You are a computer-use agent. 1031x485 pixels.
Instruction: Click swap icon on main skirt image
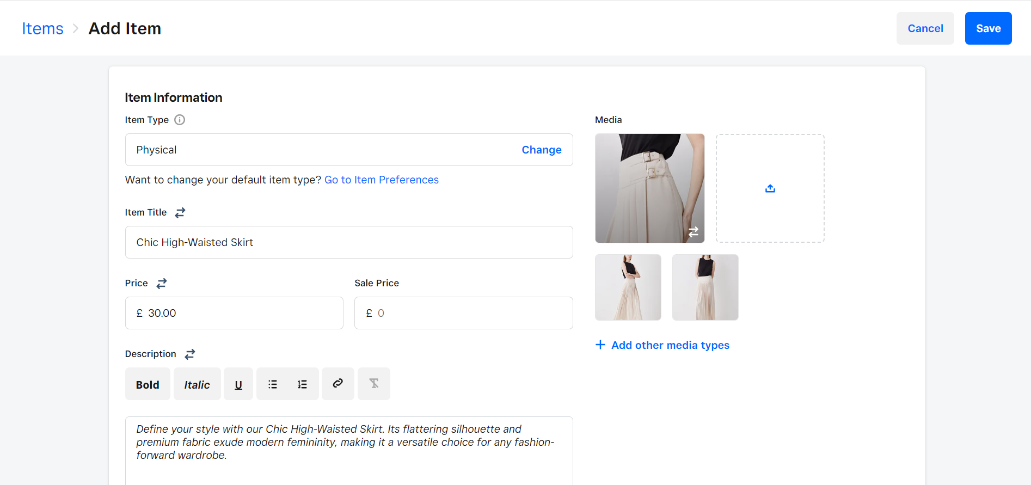click(x=693, y=232)
